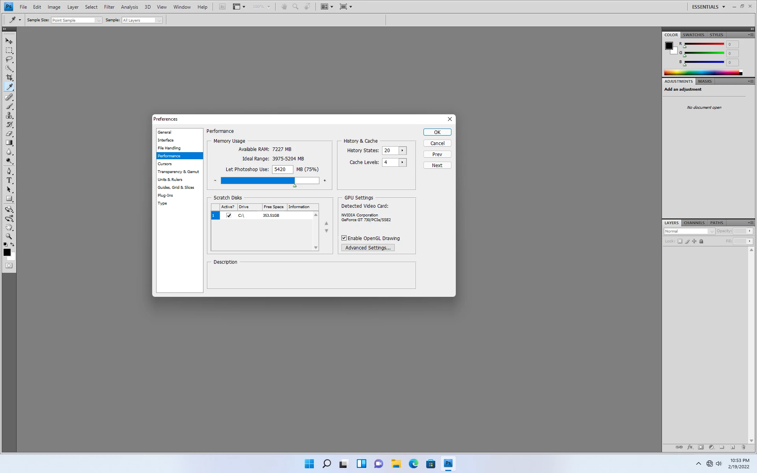Image resolution: width=757 pixels, height=473 pixels.
Task: Disable Enable OpenGL Drawing checkbox
Action: pyautogui.click(x=344, y=238)
